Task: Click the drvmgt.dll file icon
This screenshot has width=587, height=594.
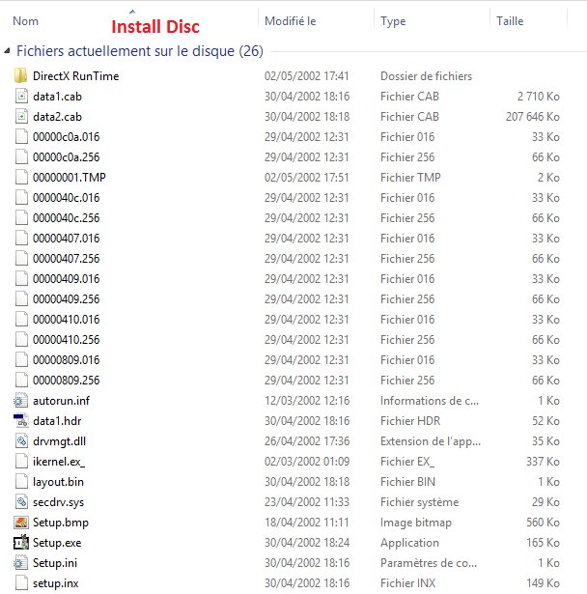Action: [21, 441]
